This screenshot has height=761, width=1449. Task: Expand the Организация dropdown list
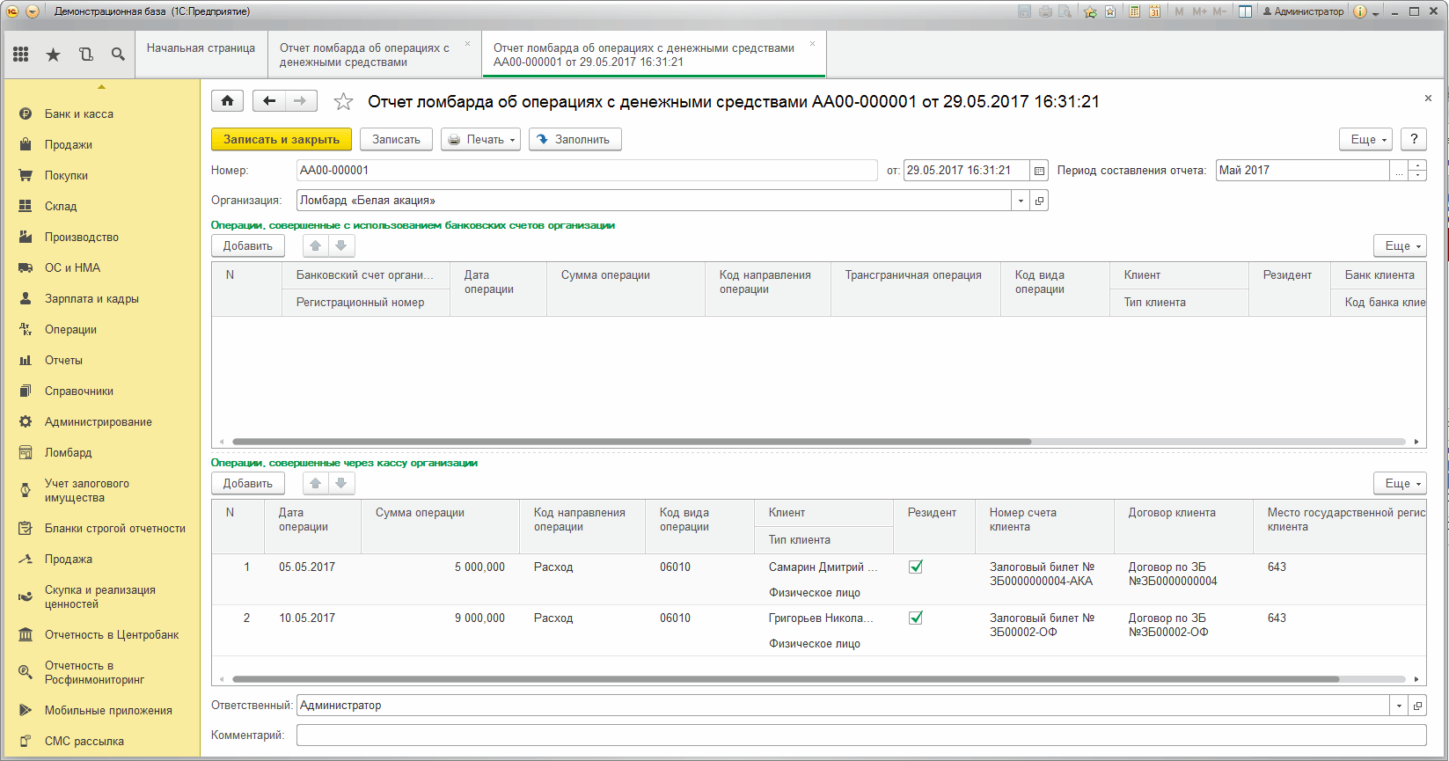1021,201
